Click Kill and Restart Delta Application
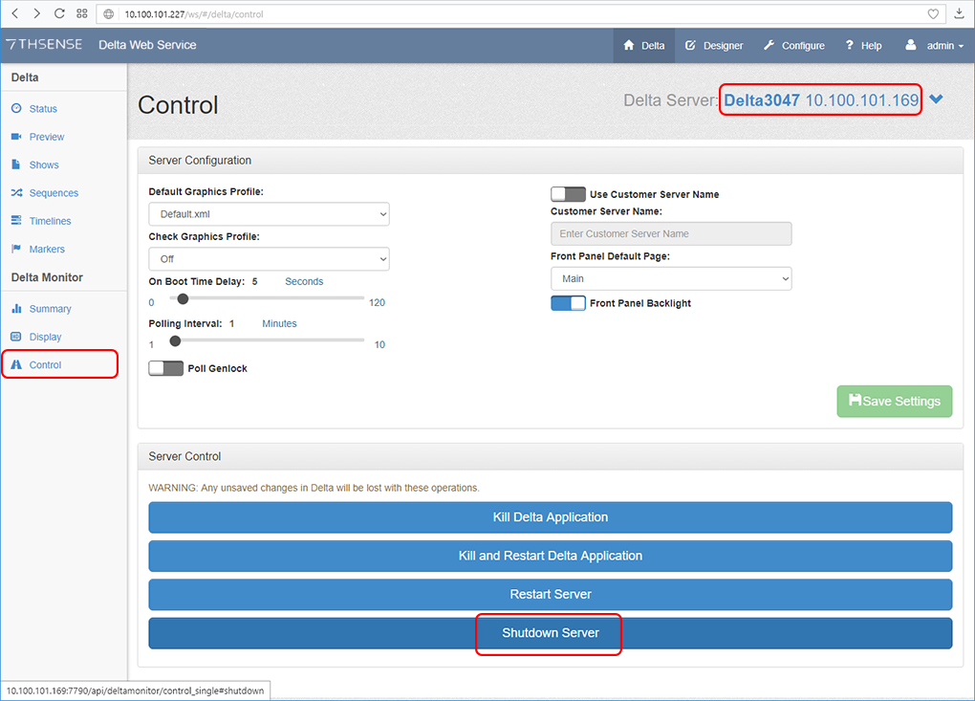The image size is (975, 701). click(x=551, y=556)
